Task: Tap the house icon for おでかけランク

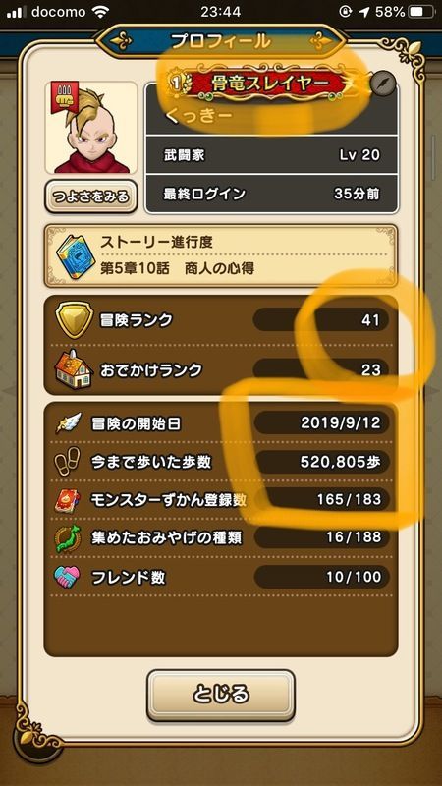Action: pyautogui.click(x=73, y=371)
